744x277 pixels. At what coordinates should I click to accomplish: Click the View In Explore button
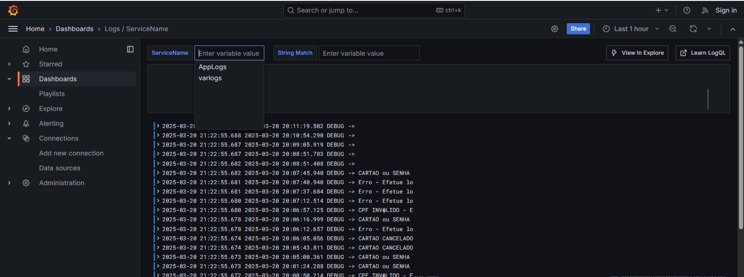pyautogui.click(x=637, y=53)
